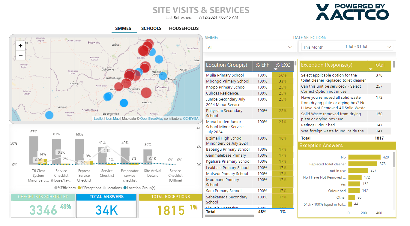Click the % EXC sort arrow
410x226 pixels.
[x=275, y=70]
